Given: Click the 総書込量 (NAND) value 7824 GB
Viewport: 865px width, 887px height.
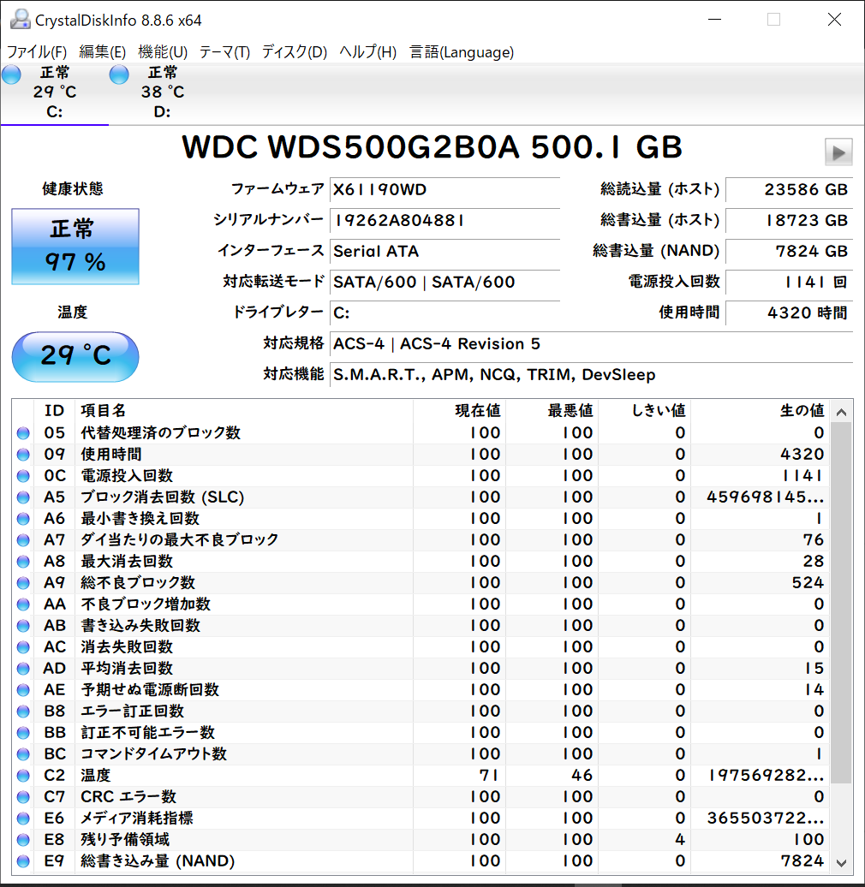Looking at the screenshot, I should 789,251.
